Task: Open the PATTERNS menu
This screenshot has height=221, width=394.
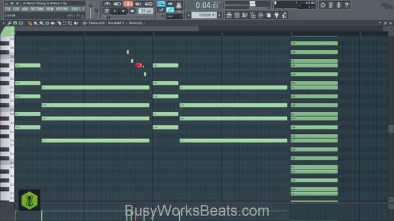Action: point(37,9)
